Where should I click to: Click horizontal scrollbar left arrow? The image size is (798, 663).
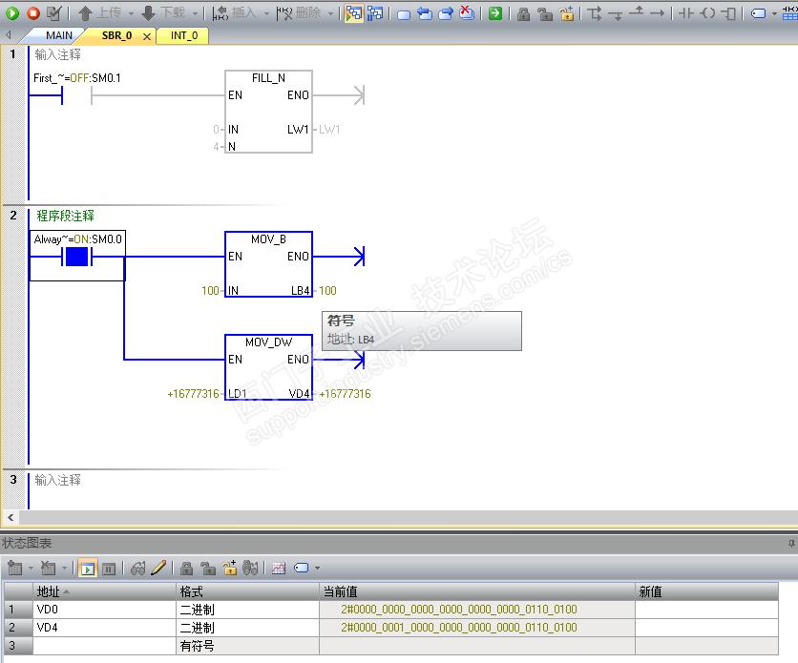(10, 517)
